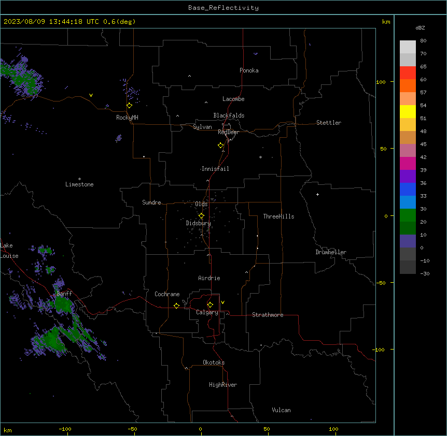Click the Innisfail town label
Screen dimensions: 447x436
(x=215, y=169)
